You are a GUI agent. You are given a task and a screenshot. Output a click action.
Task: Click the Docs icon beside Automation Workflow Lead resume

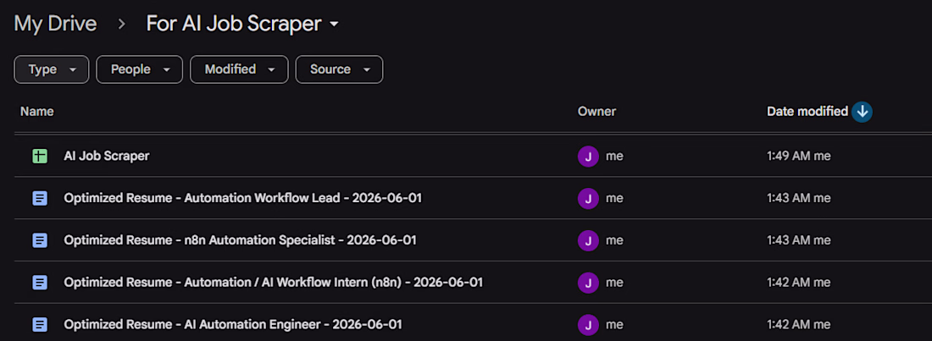[x=40, y=198]
